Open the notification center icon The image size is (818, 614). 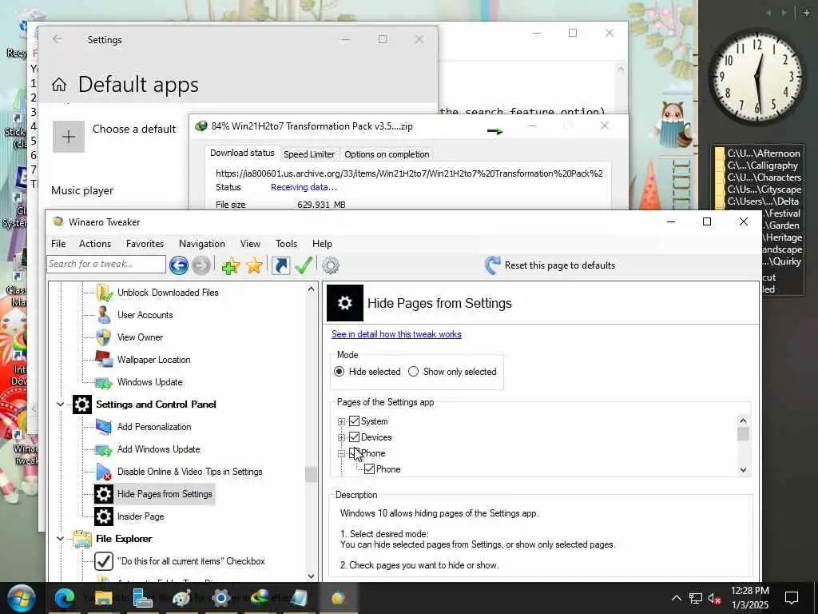click(x=792, y=598)
